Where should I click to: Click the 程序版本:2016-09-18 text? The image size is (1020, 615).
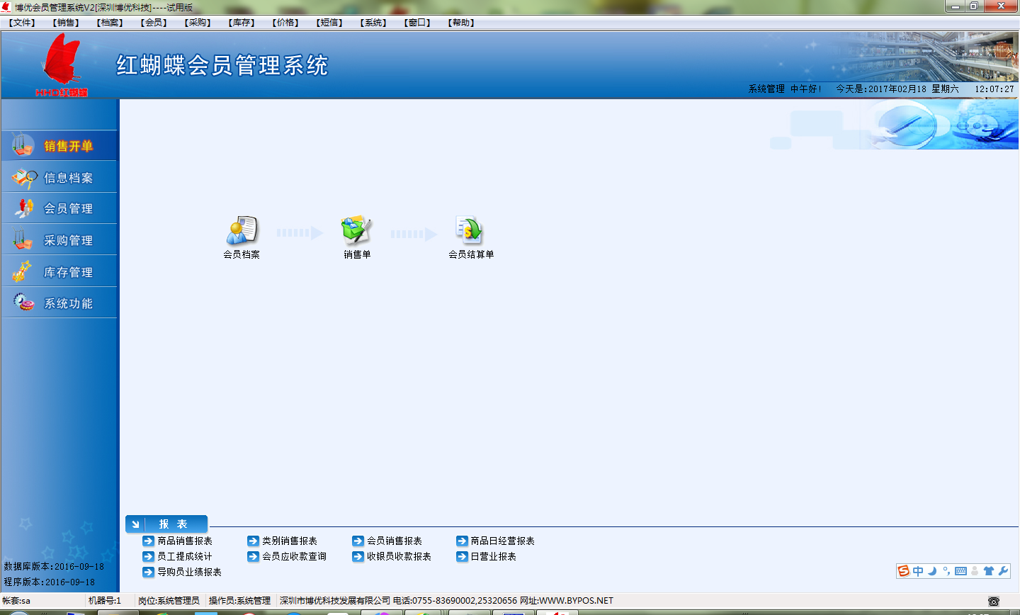49,582
